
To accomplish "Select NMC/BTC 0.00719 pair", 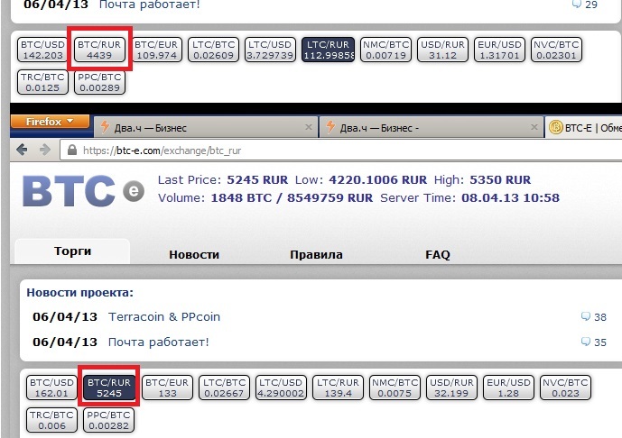I will tap(386, 50).
